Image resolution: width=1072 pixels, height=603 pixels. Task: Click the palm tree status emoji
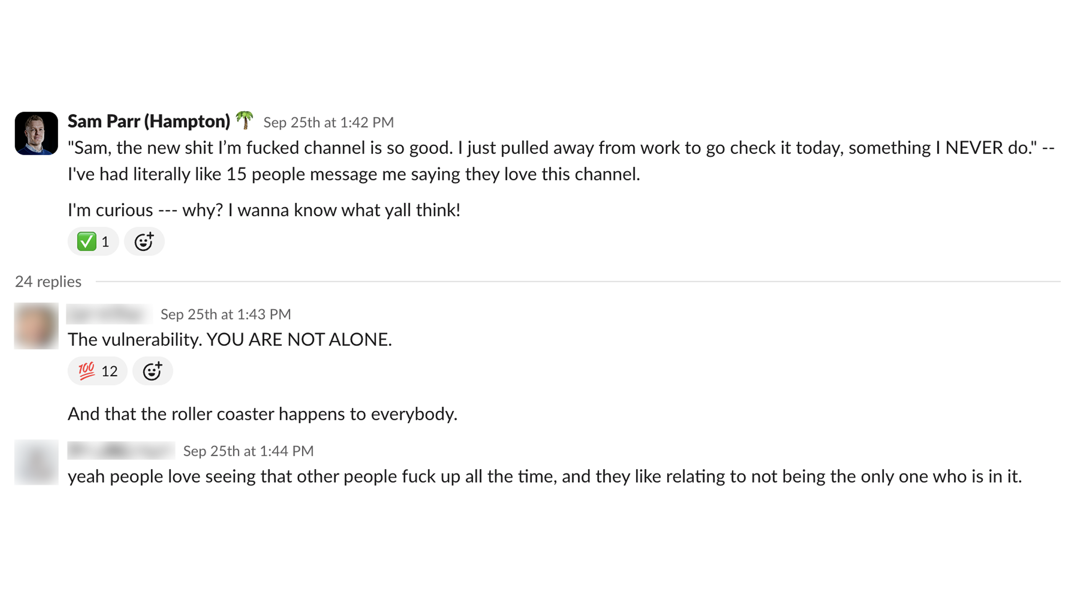[x=245, y=121]
